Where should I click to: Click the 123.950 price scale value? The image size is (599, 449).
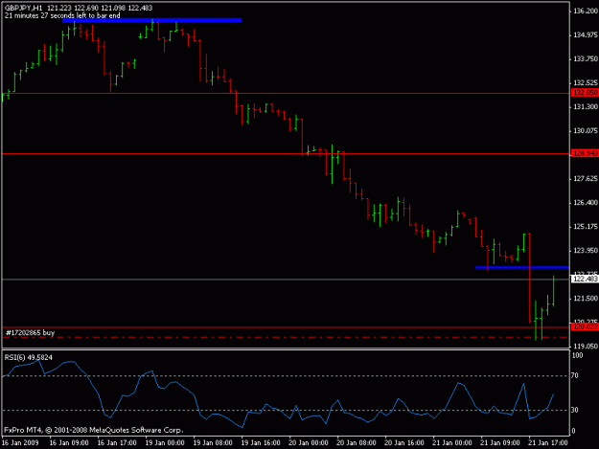click(x=586, y=251)
